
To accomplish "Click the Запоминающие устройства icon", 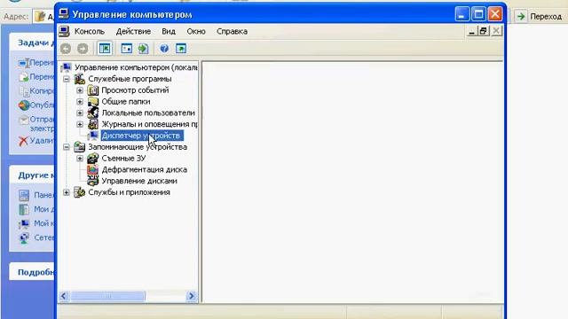I will tap(79, 147).
